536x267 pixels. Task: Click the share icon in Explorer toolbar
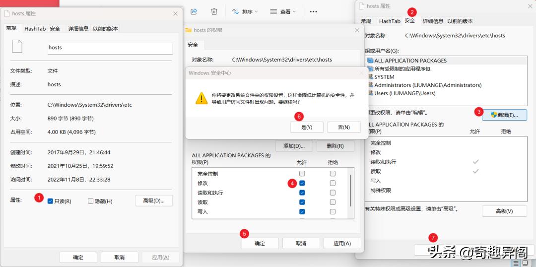pyautogui.click(x=194, y=11)
